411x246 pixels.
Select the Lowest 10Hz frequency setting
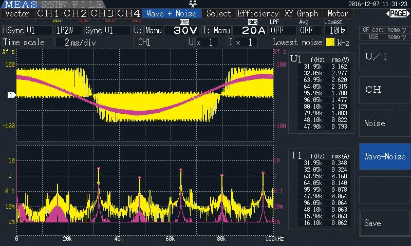pos(336,30)
